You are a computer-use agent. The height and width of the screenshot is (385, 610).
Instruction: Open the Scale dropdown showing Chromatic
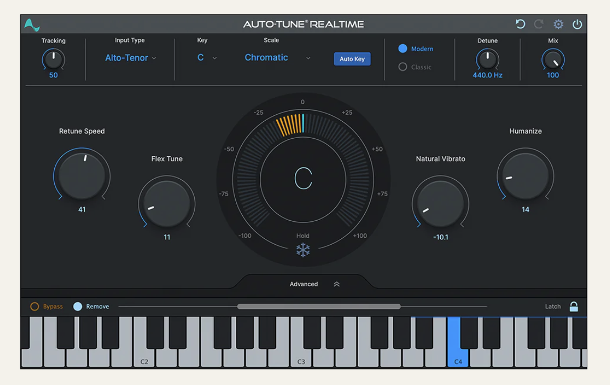[277, 57]
